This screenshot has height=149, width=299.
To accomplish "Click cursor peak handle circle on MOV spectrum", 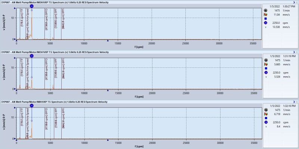I will click(32, 77).
